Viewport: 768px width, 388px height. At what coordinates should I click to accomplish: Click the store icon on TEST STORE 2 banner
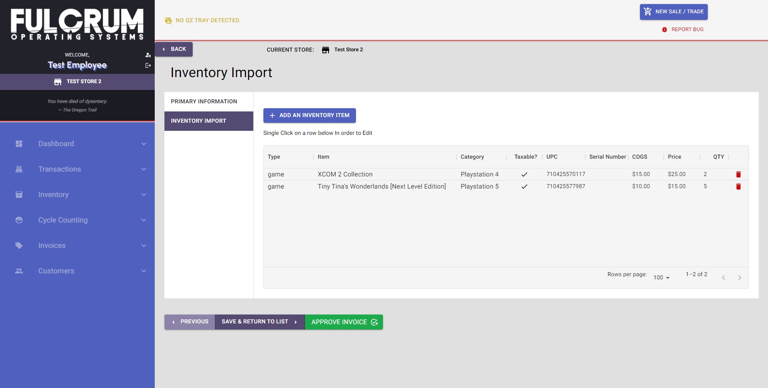pos(58,82)
